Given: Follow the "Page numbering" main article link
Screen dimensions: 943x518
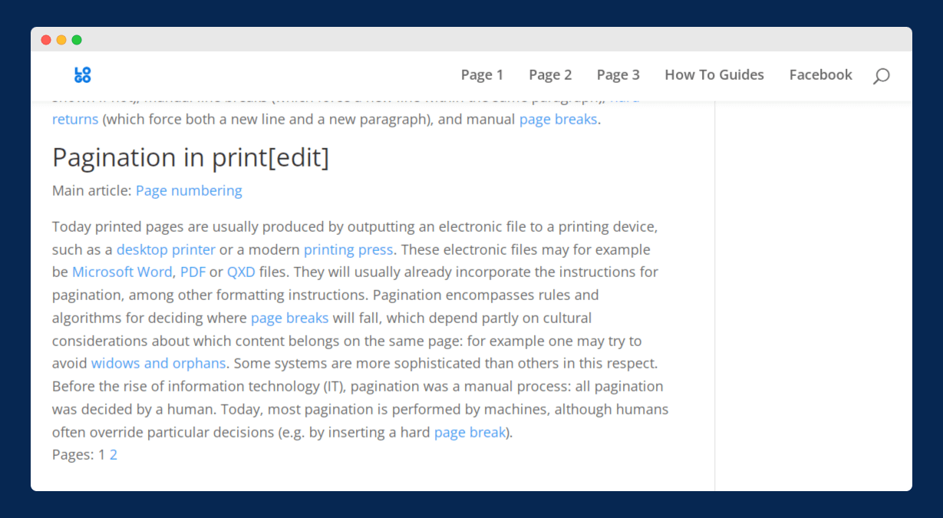Looking at the screenshot, I should click(189, 190).
